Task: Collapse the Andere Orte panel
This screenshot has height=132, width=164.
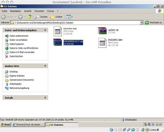Action: (x=45, y=66)
